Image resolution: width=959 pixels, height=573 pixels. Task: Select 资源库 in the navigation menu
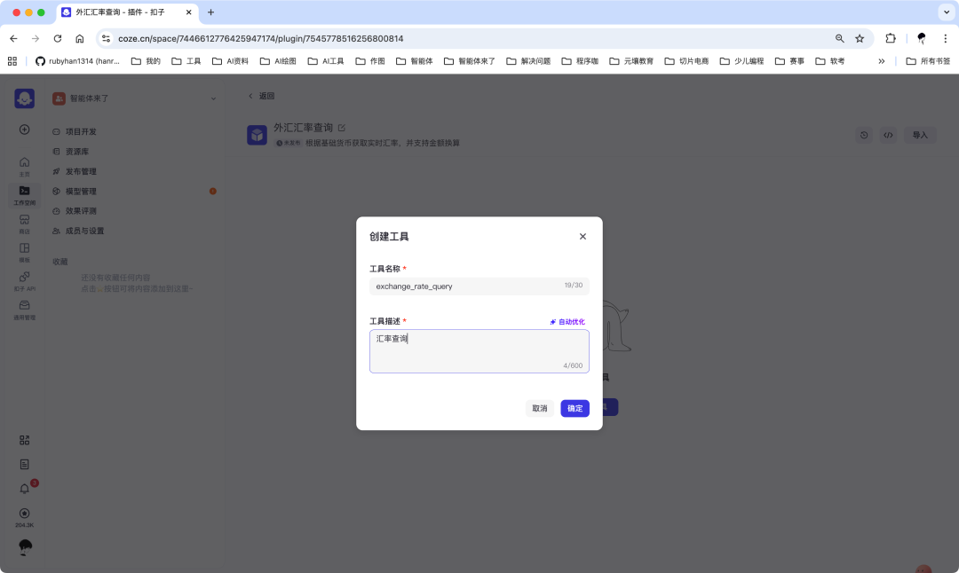(x=75, y=151)
